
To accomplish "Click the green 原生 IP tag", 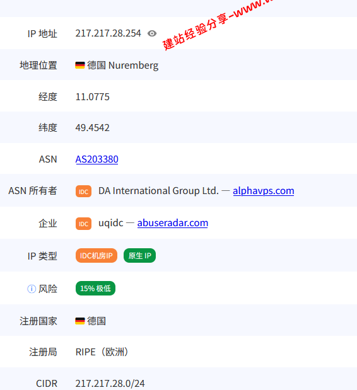I will 139,255.
